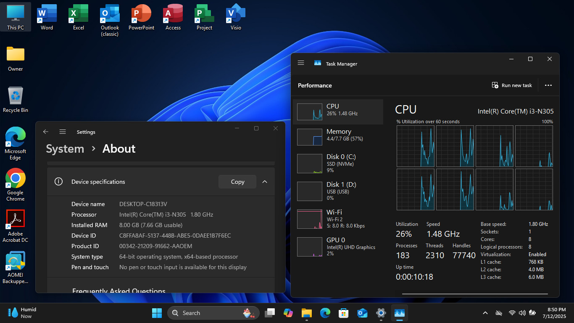Screen dimensions: 574x323
Task: Open Task Manager hamburger navigation menu
Action: pos(301,63)
